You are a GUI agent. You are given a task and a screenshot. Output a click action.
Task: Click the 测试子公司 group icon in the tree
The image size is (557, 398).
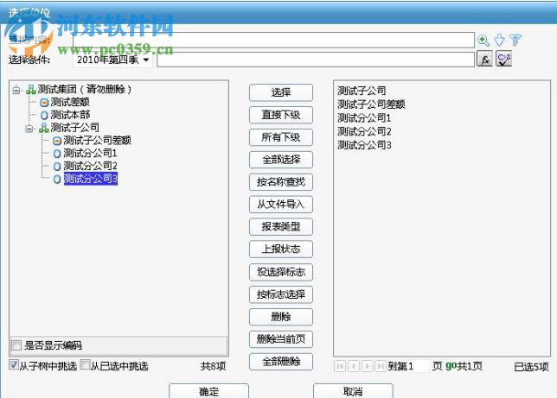point(44,128)
